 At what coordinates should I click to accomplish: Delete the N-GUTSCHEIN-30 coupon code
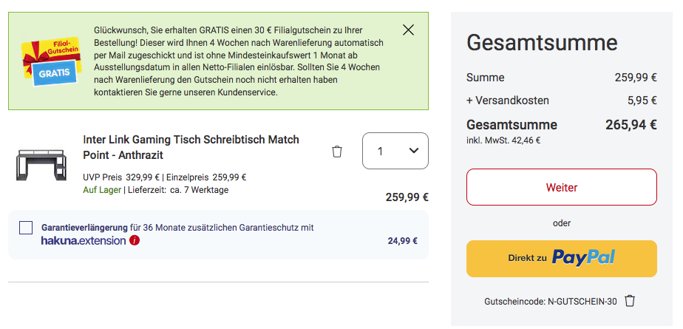pyautogui.click(x=630, y=301)
